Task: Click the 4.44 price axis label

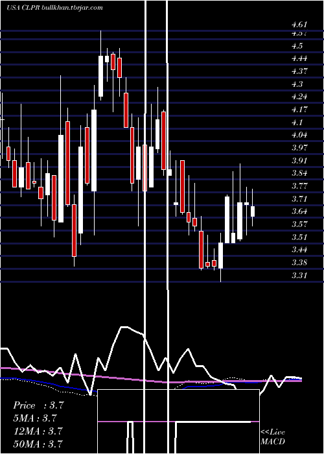Action: point(299,59)
